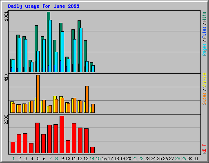Click day 12 on the x-axis

(x=80, y=159)
